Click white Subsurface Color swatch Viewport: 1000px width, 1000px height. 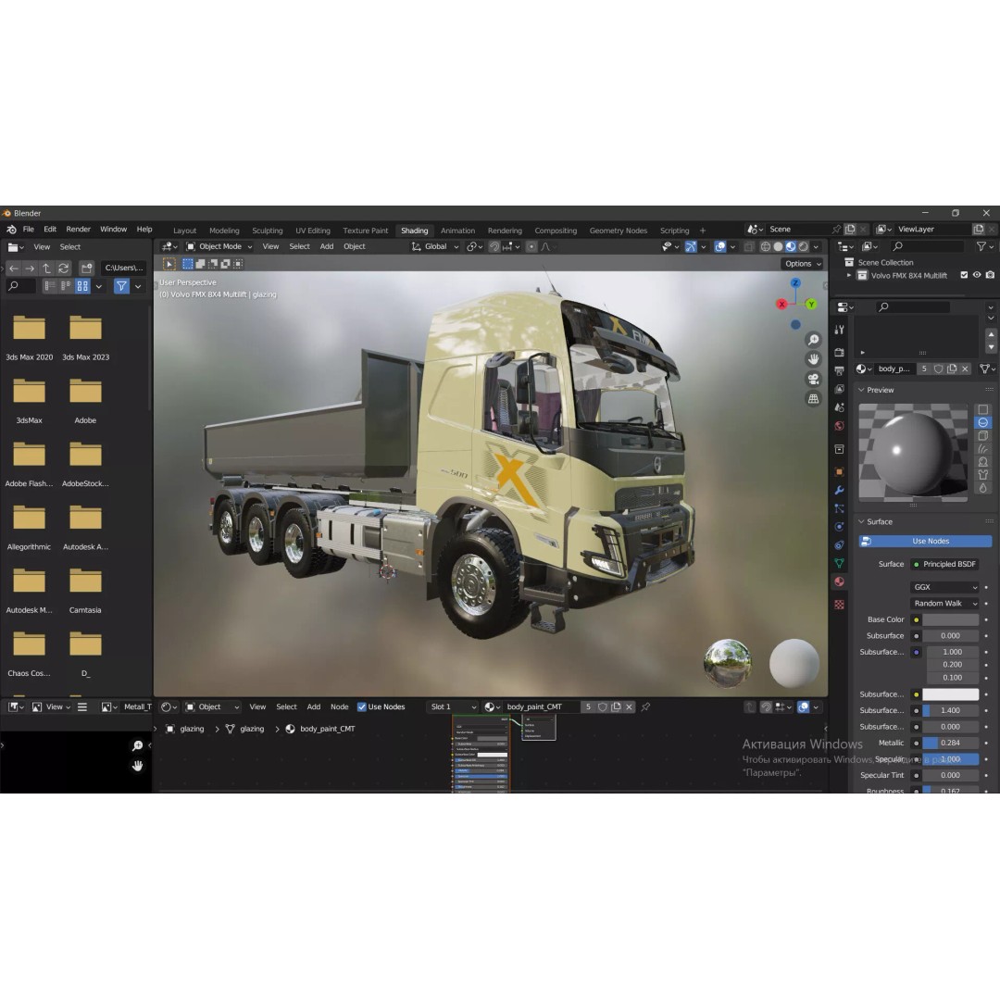coord(950,694)
